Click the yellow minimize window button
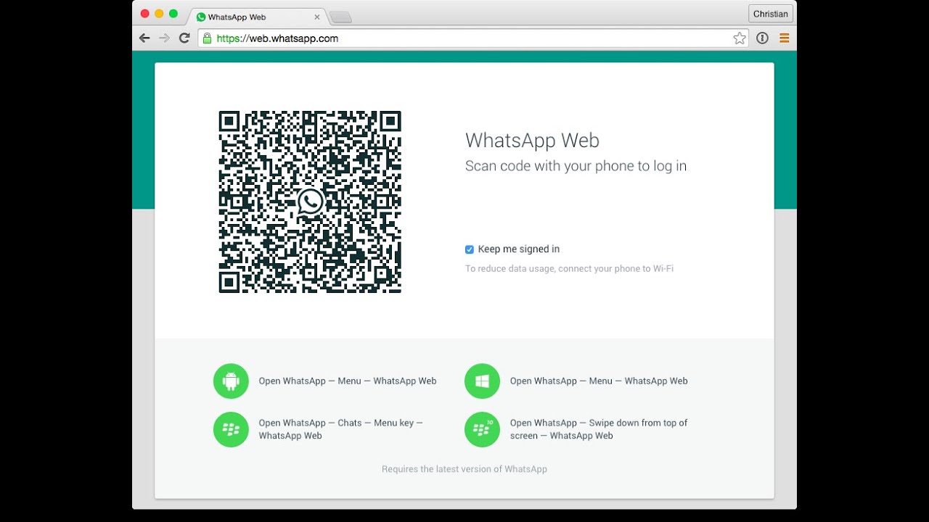Screen dimensions: 929x522 [159, 14]
